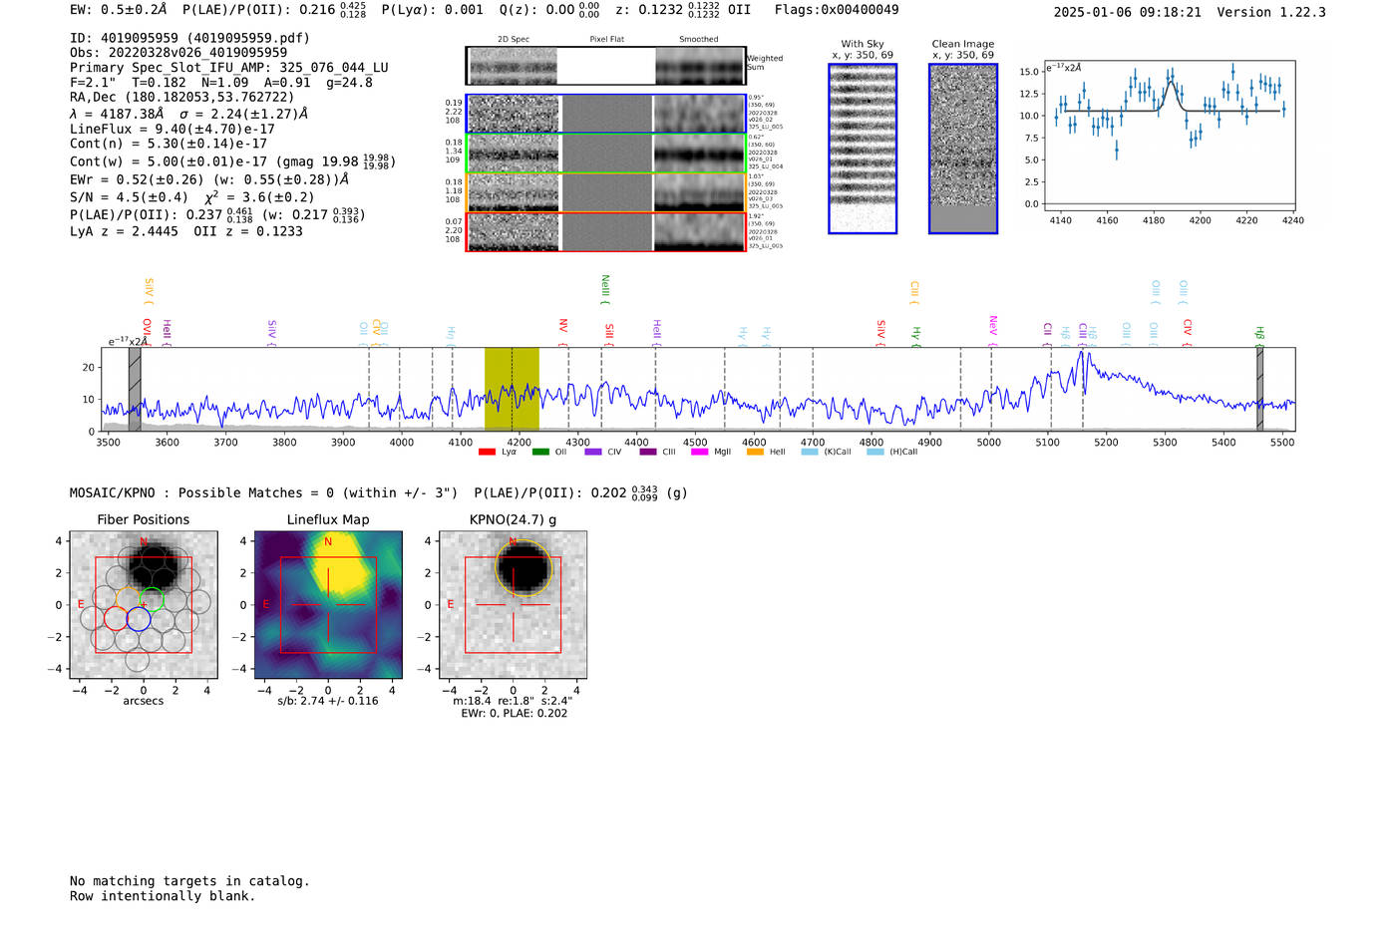Click the green NeIII line label
The width and height of the screenshot is (1396, 950).
[x=605, y=288]
